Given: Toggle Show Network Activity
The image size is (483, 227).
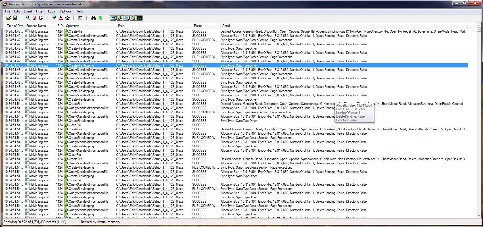Looking at the screenshot, I should click(x=126, y=18).
